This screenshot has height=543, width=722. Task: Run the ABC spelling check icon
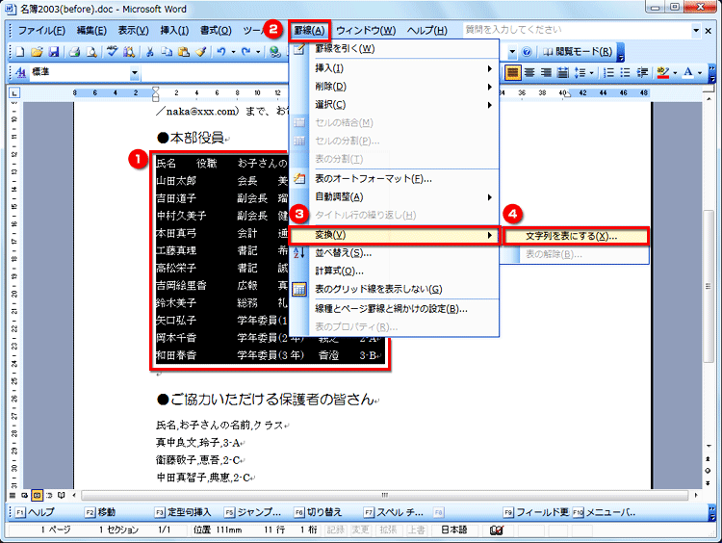point(113,52)
